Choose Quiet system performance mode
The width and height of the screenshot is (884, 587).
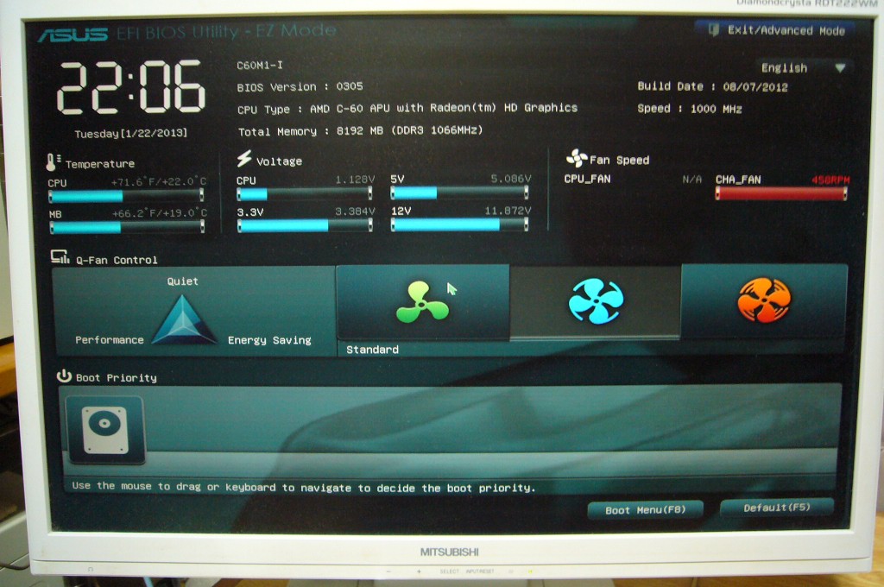point(182,281)
